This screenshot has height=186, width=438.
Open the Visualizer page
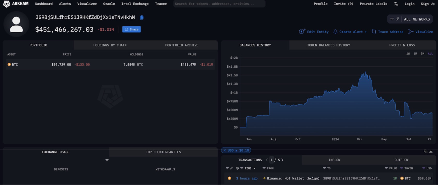coord(87,4)
